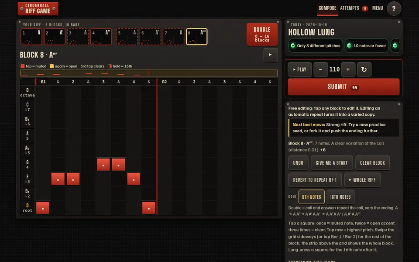This screenshot has height=262, width=419.
Task: Select 16th Notes grid option
Action: (340, 197)
